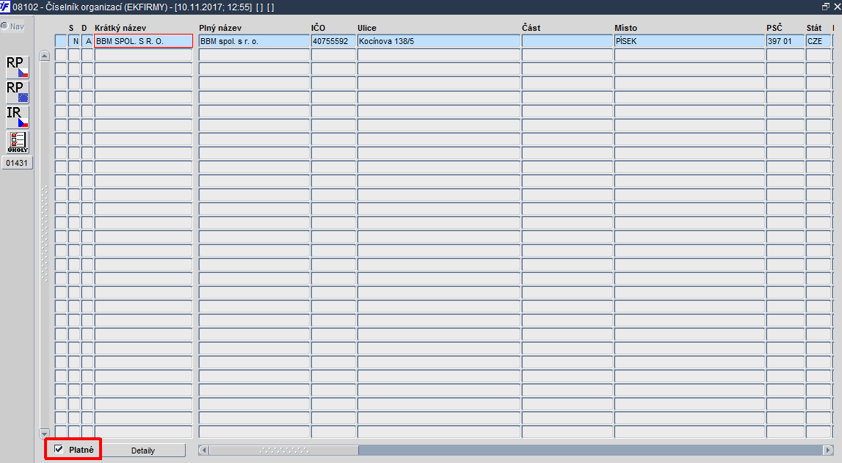Select the Stát cell CZE
842x463 pixels.
point(819,41)
